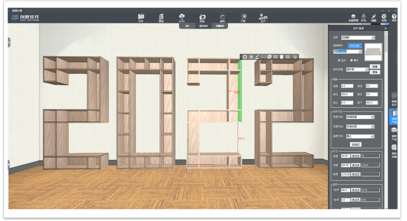This screenshot has height=221, width=407.
Task: Click the expression button next to width field
Action: coord(356,156)
